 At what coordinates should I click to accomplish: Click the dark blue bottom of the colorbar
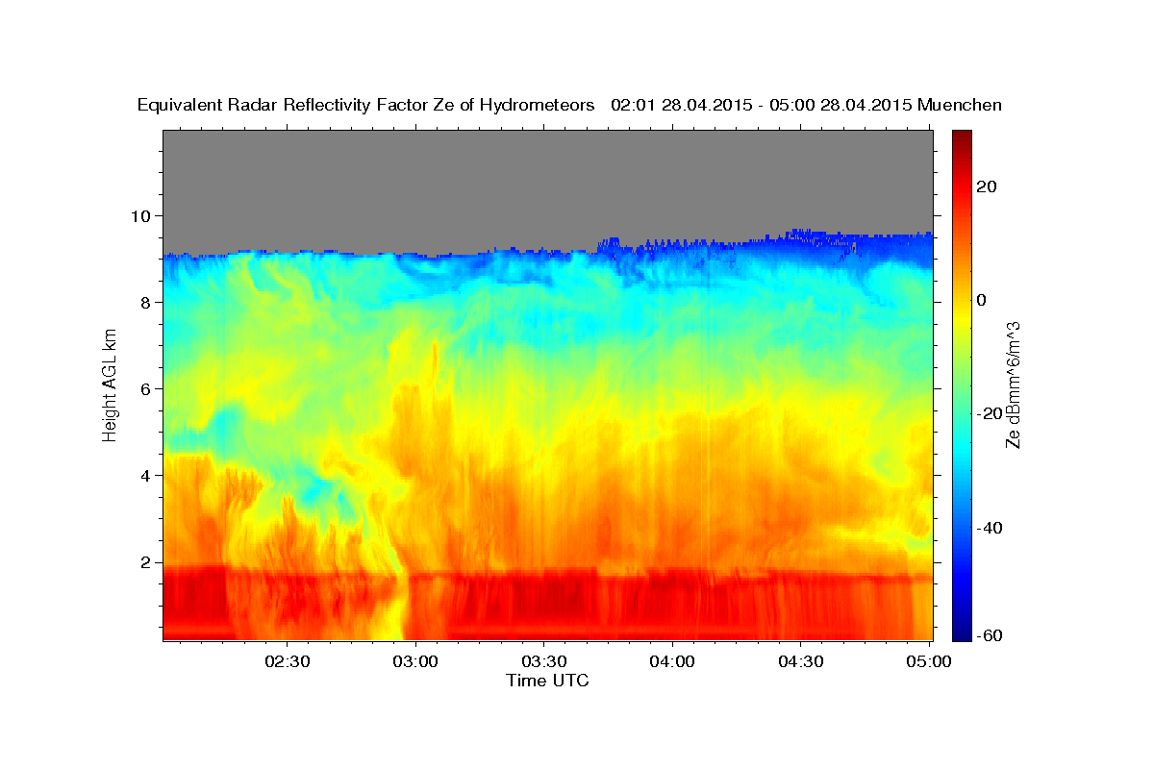(x=962, y=633)
